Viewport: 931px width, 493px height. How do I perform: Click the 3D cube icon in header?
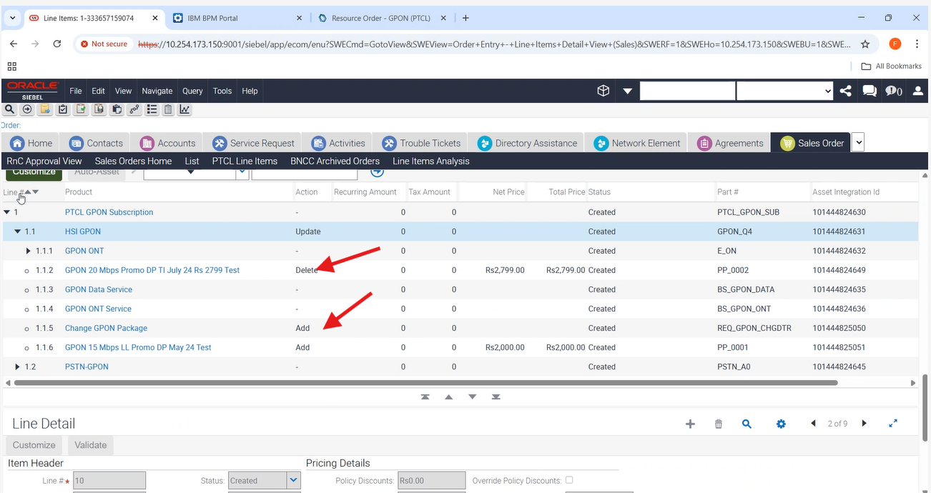604,91
